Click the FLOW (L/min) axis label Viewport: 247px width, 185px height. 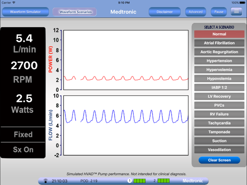pos(51,125)
